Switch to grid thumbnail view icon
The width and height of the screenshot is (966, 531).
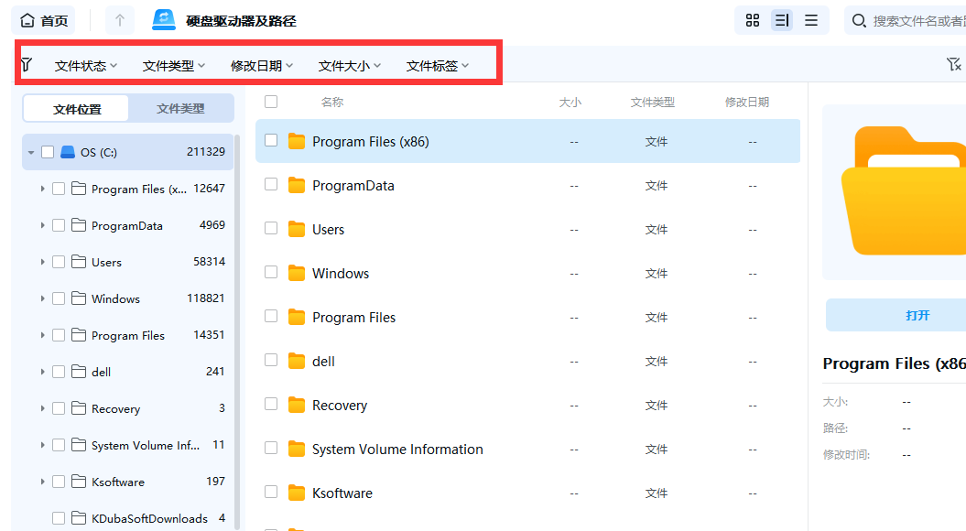(x=752, y=20)
